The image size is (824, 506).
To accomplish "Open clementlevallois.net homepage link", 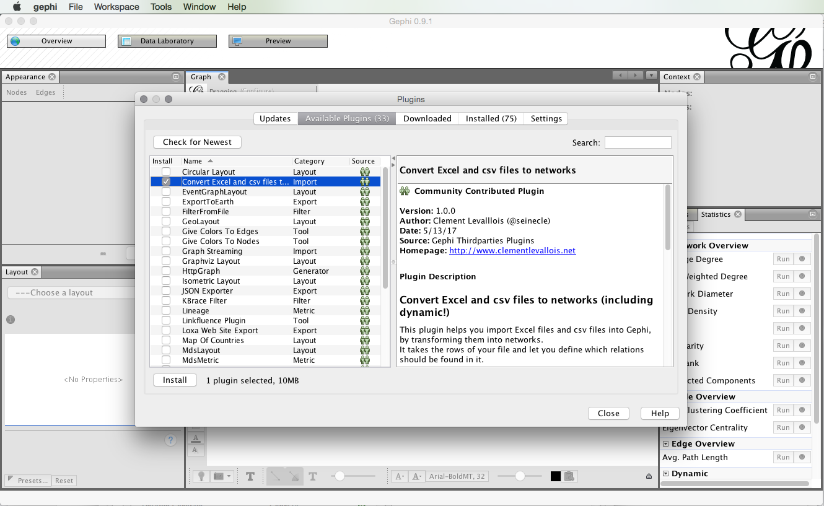I will click(512, 250).
